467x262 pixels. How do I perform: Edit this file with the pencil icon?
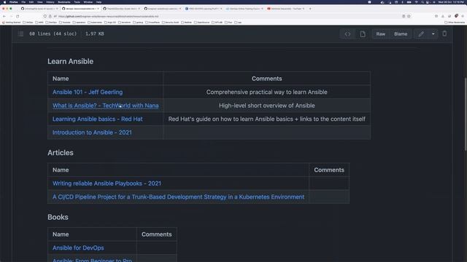click(x=421, y=34)
